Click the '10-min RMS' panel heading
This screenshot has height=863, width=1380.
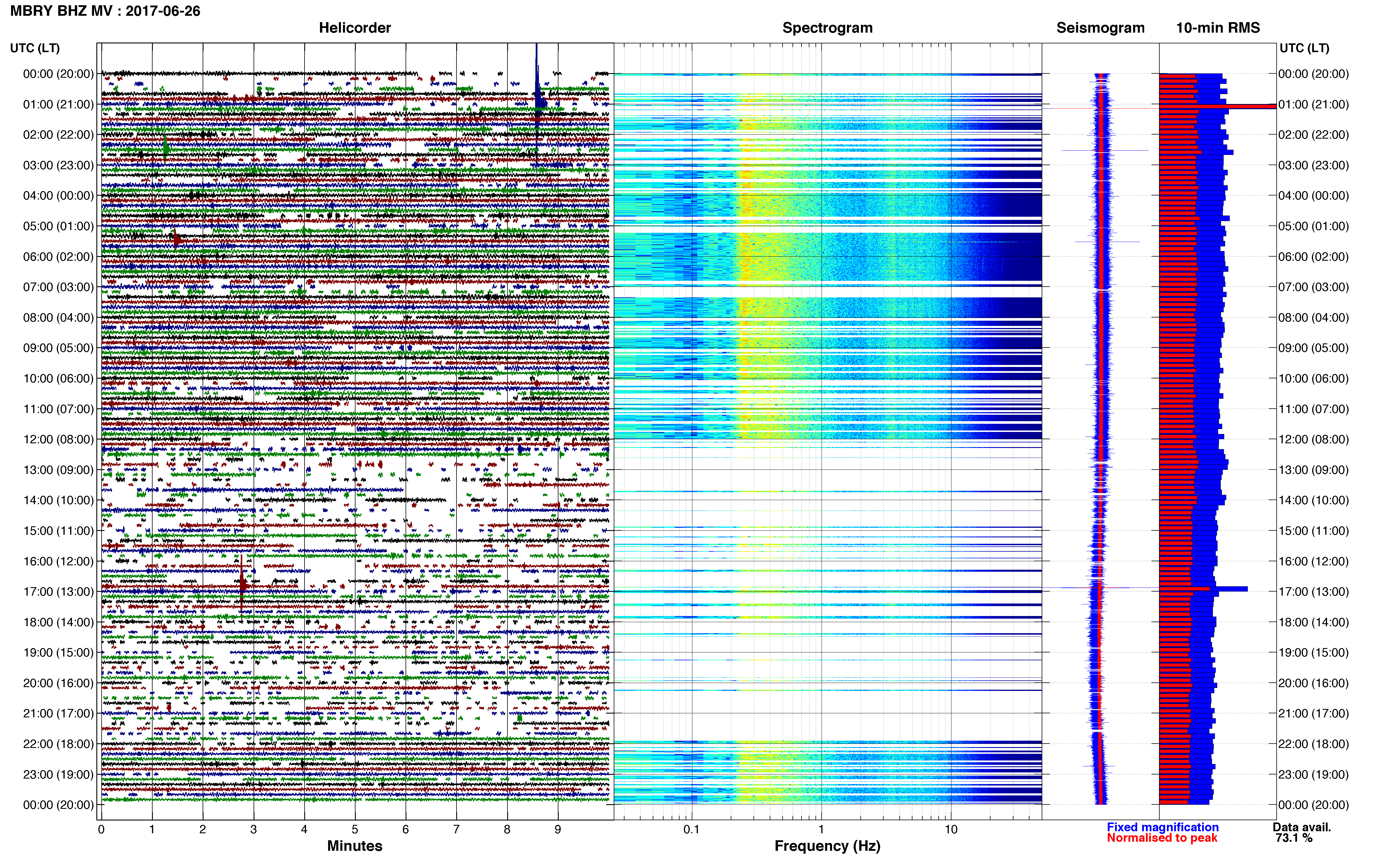point(1218,27)
